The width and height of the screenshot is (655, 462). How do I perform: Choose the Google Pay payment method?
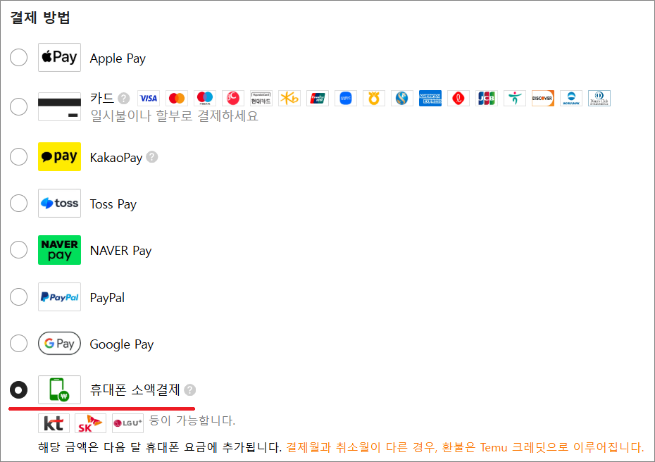18,344
